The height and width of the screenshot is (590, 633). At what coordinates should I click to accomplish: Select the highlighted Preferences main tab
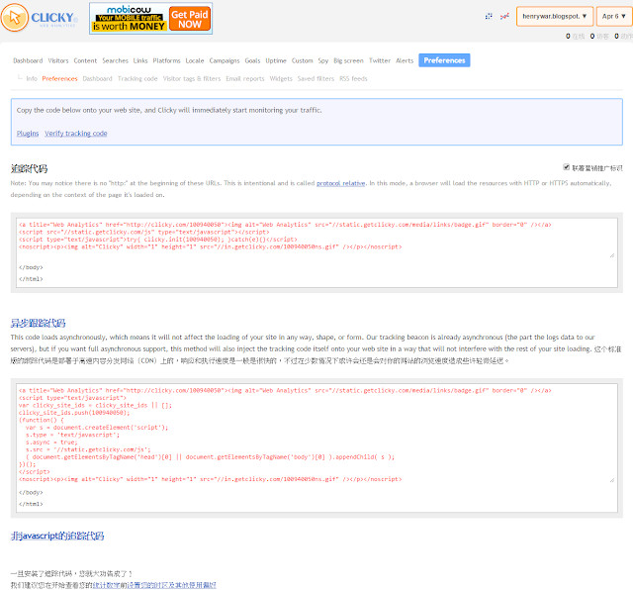(444, 60)
